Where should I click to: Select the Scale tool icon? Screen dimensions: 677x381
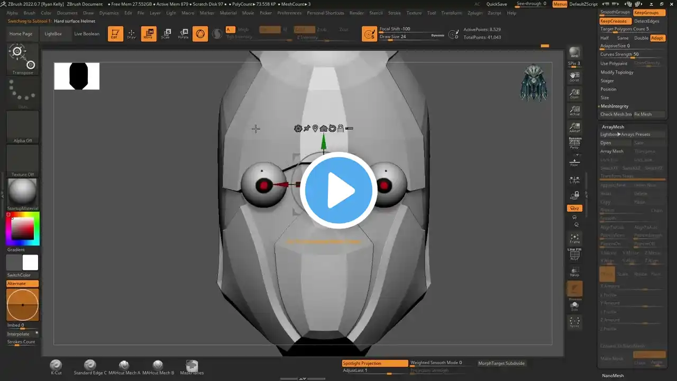pyautogui.click(x=166, y=34)
